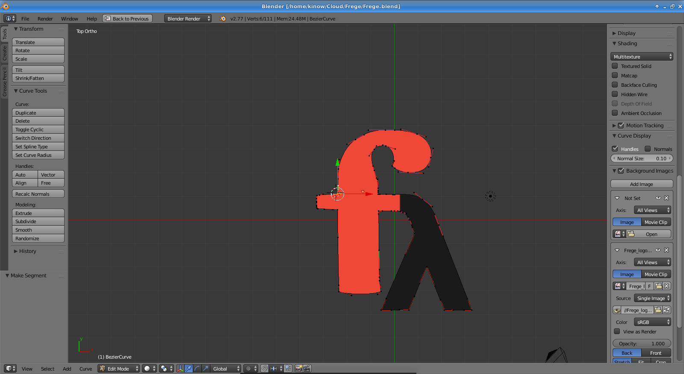Click the Switch Direction button
The image size is (684, 374).
click(x=38, y=138)
